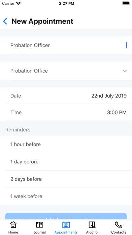Tap the Wi-Fi signal icon

pyautogui.click(x=19, y=3)
